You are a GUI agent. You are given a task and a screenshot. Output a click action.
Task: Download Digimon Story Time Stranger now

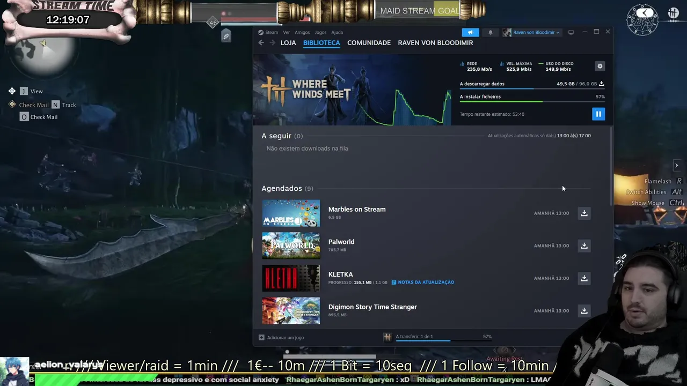[x=584, y=310]
